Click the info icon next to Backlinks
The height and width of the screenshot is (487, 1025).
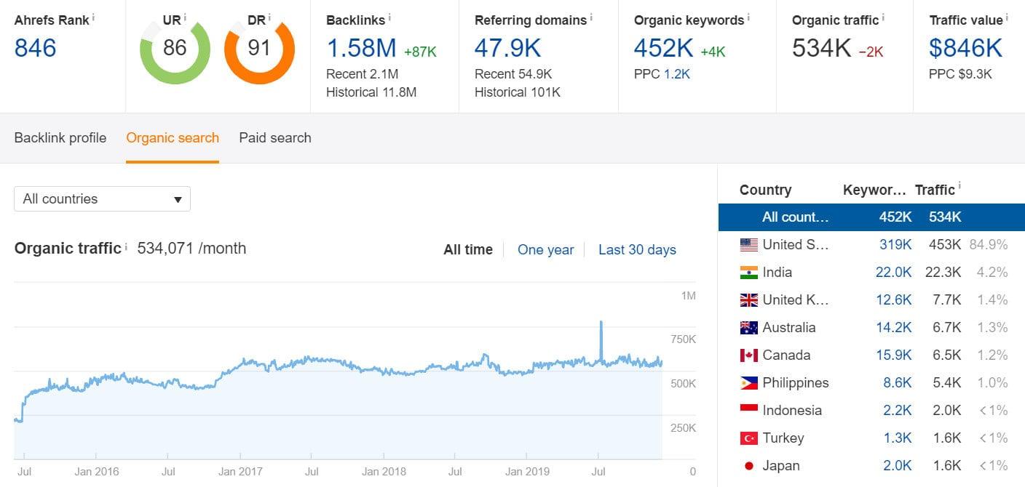[x=391, y=17]
